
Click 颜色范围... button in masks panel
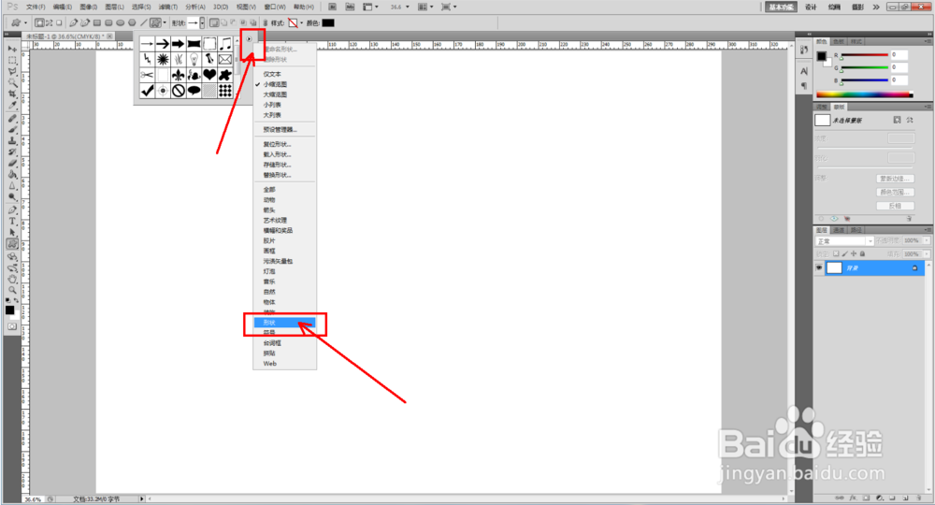tap(895, 192)
